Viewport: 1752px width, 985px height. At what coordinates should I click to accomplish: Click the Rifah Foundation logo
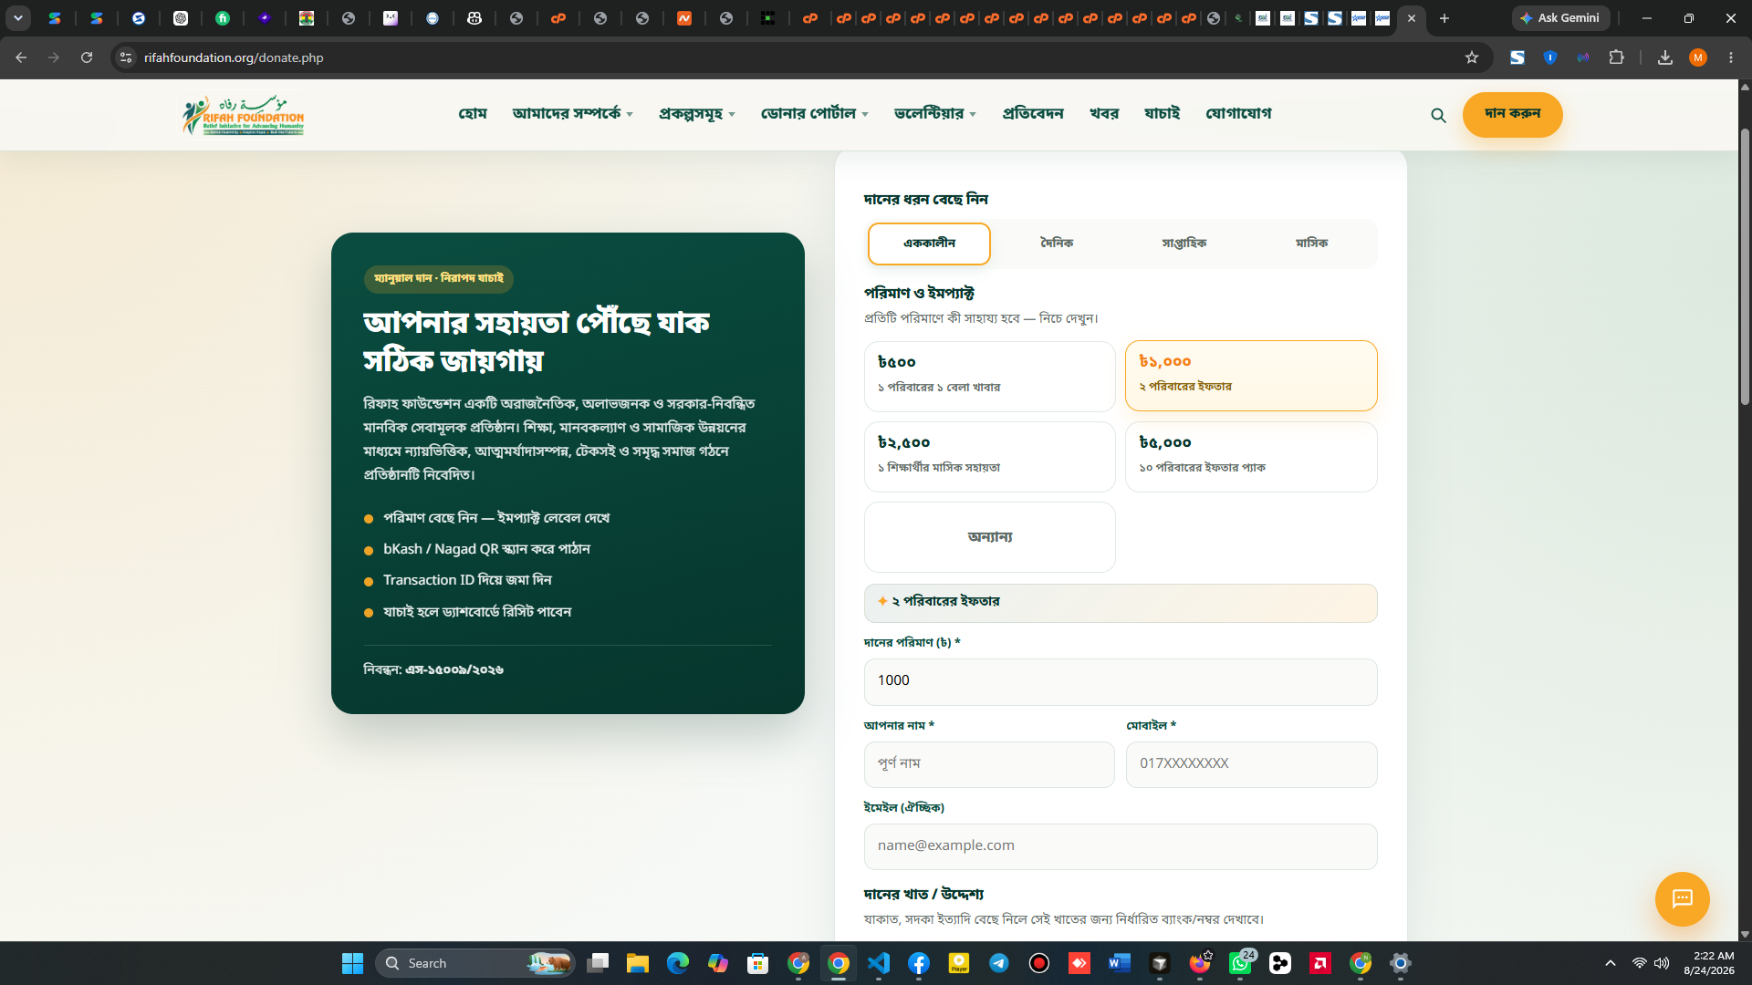tap(243, 115)
